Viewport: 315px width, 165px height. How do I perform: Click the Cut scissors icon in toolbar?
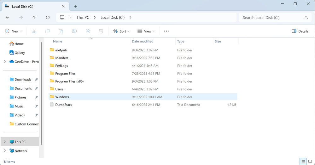point(34,31)
